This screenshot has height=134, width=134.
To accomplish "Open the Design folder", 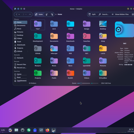I will pyautogui.click(x=87, y=25).
